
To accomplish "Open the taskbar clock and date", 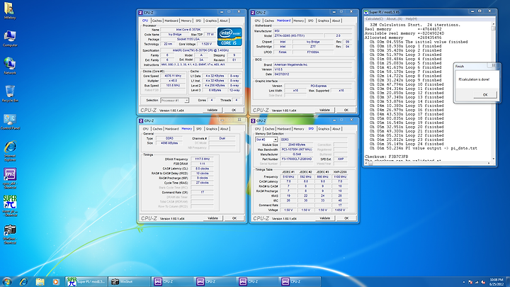I will tap(497, 282).
